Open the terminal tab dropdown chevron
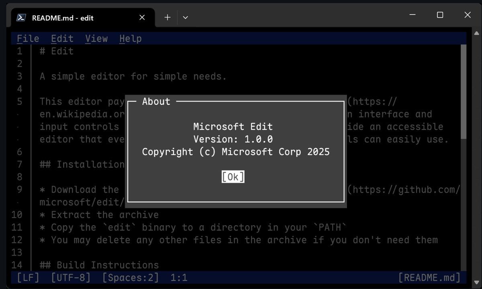The width and height of the screenshot is (482, 289). [185, 17]
